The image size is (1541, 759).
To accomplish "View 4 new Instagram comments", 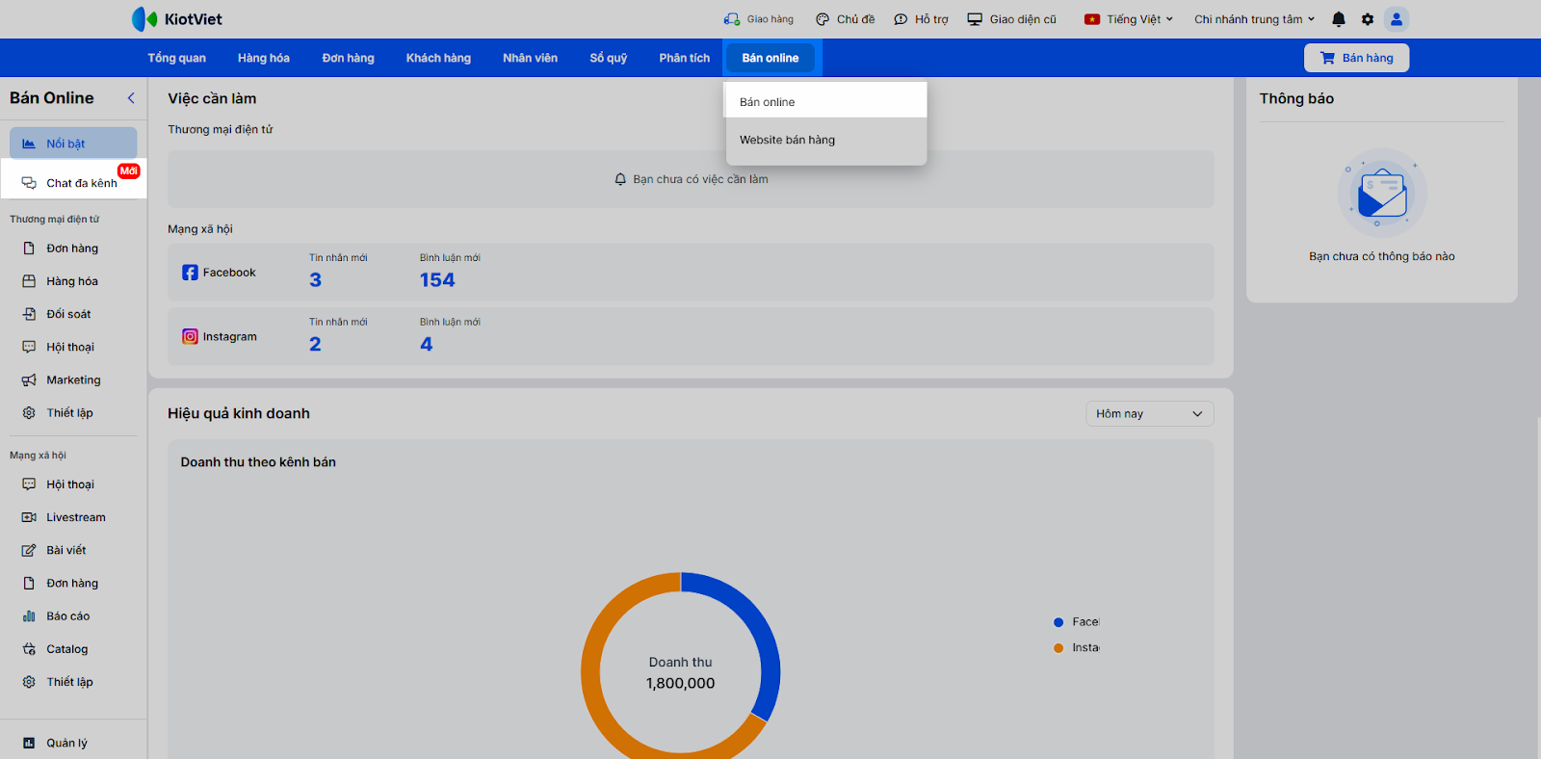I will 427,345.
